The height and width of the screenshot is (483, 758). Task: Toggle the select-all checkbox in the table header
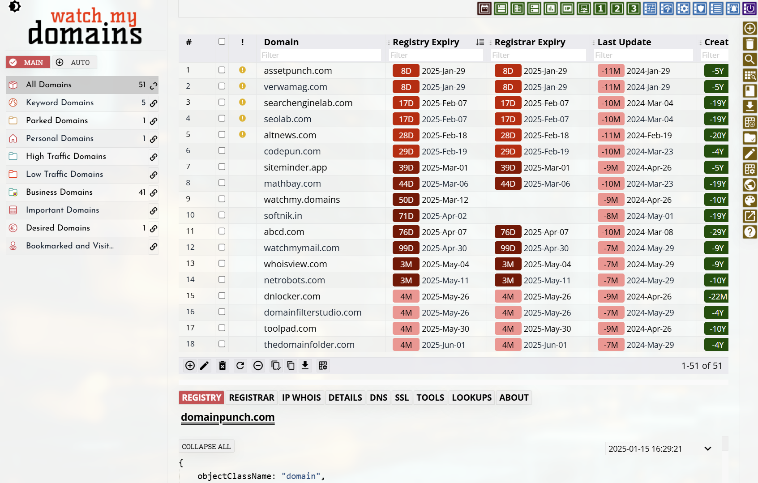click(222, 41)
